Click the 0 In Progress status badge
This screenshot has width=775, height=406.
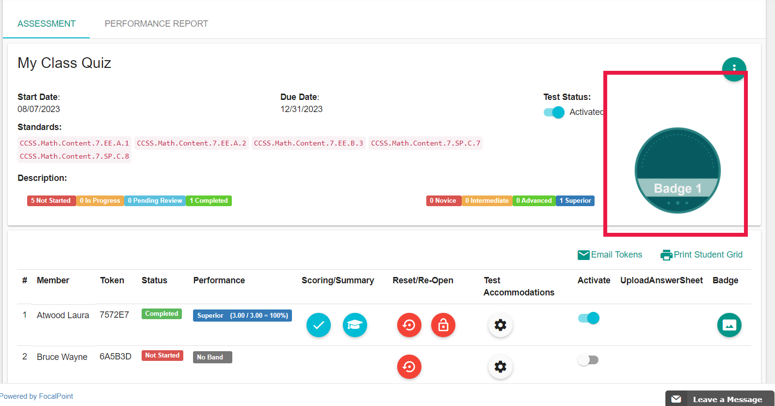point(100,201)
